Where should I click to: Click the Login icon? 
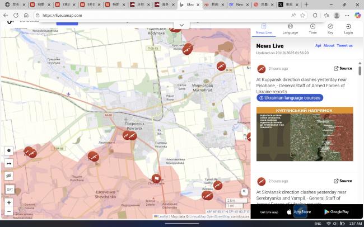(x=348, y=29)
